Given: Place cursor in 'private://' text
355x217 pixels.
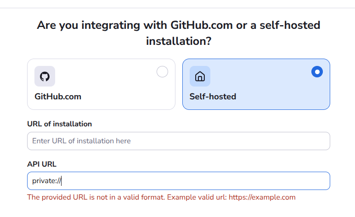Looking at the screenshot, I should pyautogui.click(x=46, y=181).
